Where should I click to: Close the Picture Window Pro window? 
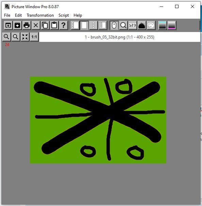pos(192,6)
